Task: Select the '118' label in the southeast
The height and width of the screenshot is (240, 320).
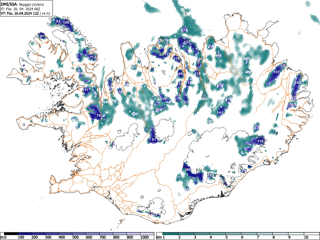Action: (x=260, y=141)
